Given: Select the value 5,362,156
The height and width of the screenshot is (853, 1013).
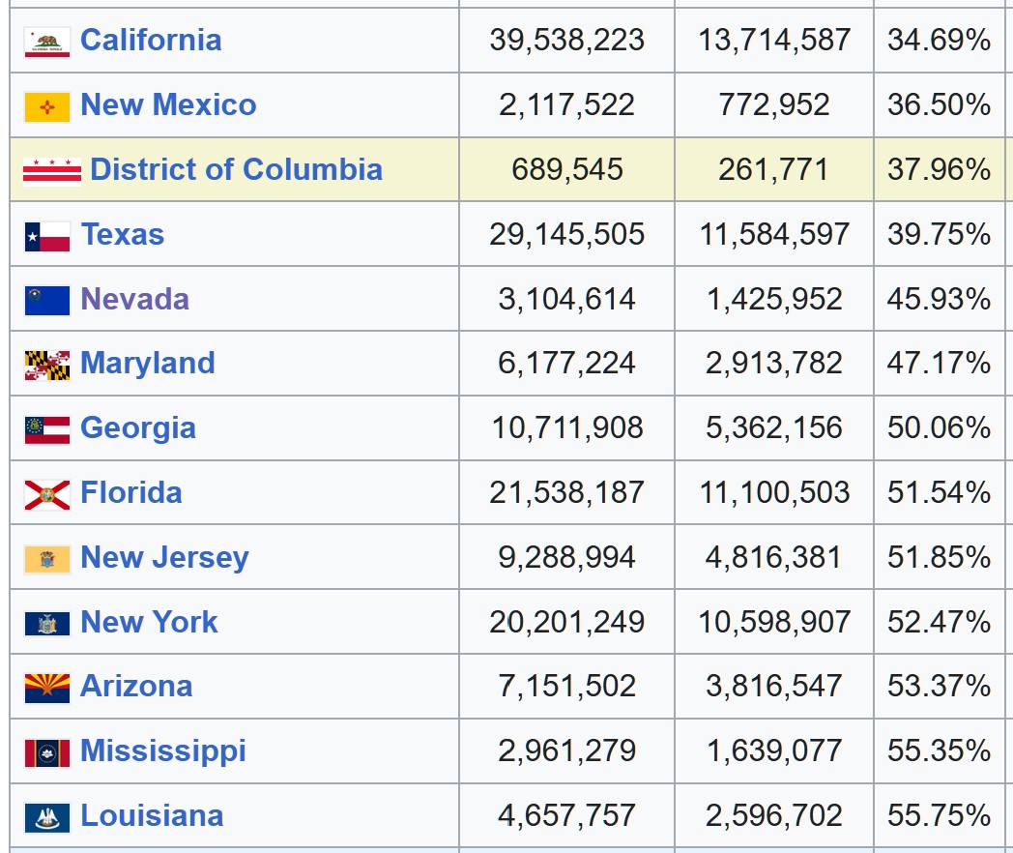Looking at the screenshot, I should coord(774,427).
